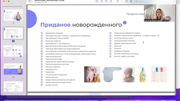The height and width of the screenshot is (101, 180).
Task: Click the baby in grey hat photo
Action: [129, 74]
